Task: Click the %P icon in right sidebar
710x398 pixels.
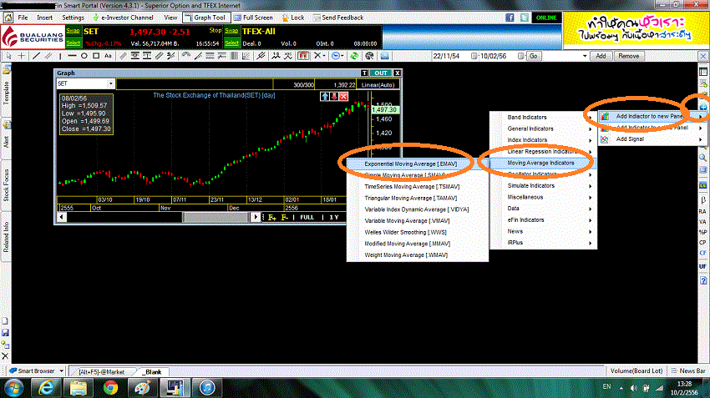Action: coord(702,232)
